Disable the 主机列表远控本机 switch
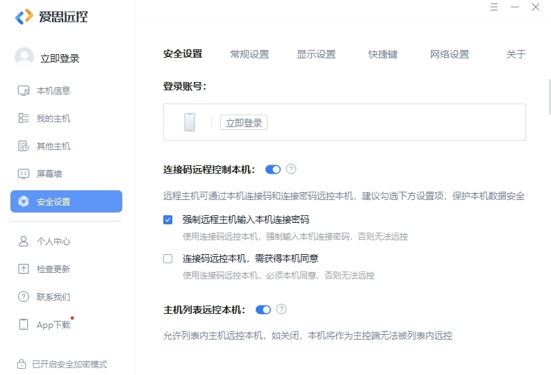The height and width of the screenshot is (375, 551). coord(263,310)
